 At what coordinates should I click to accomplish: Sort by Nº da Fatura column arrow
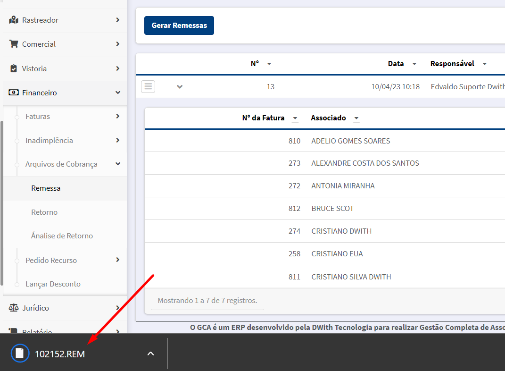(295, 118)
